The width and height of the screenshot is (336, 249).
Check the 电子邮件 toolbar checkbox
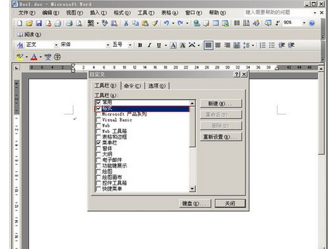(x=98, y=160)
